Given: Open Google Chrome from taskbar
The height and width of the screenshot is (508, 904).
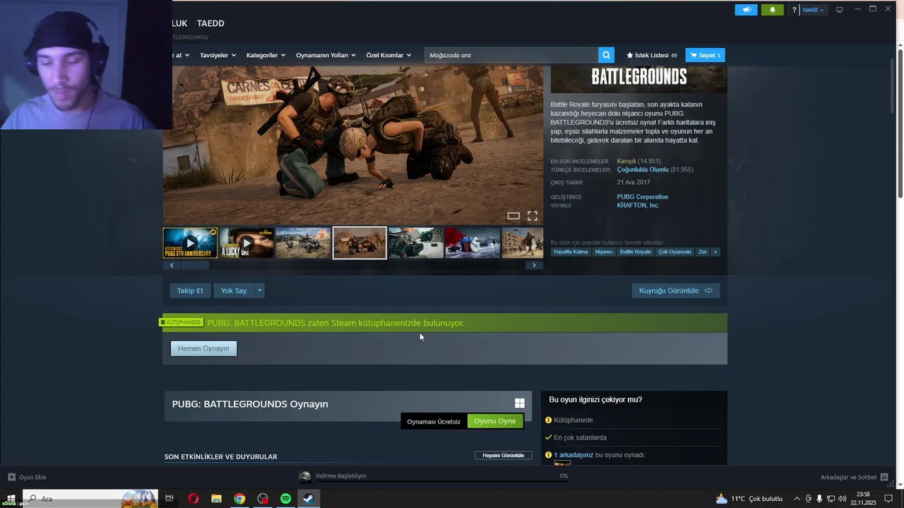Looking at the screenshot, I should tap(240, 499).
